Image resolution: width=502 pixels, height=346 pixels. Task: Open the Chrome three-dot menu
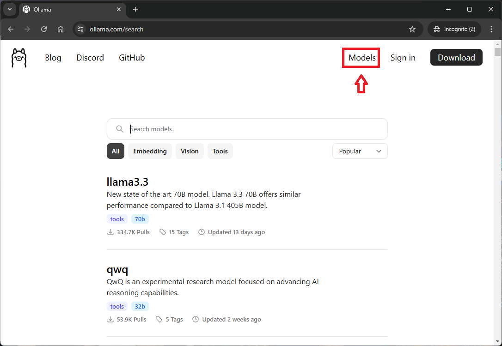point(491,29)
